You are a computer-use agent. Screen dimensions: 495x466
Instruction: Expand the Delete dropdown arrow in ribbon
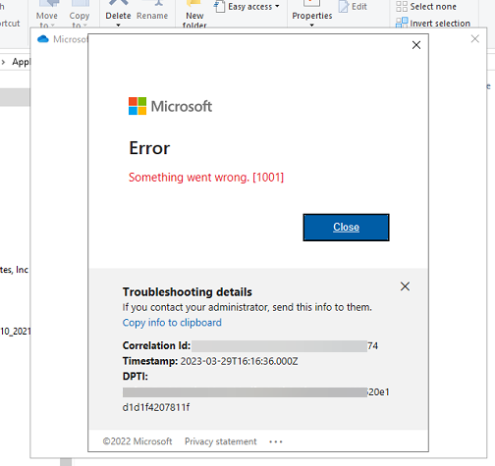pos(118,26)
